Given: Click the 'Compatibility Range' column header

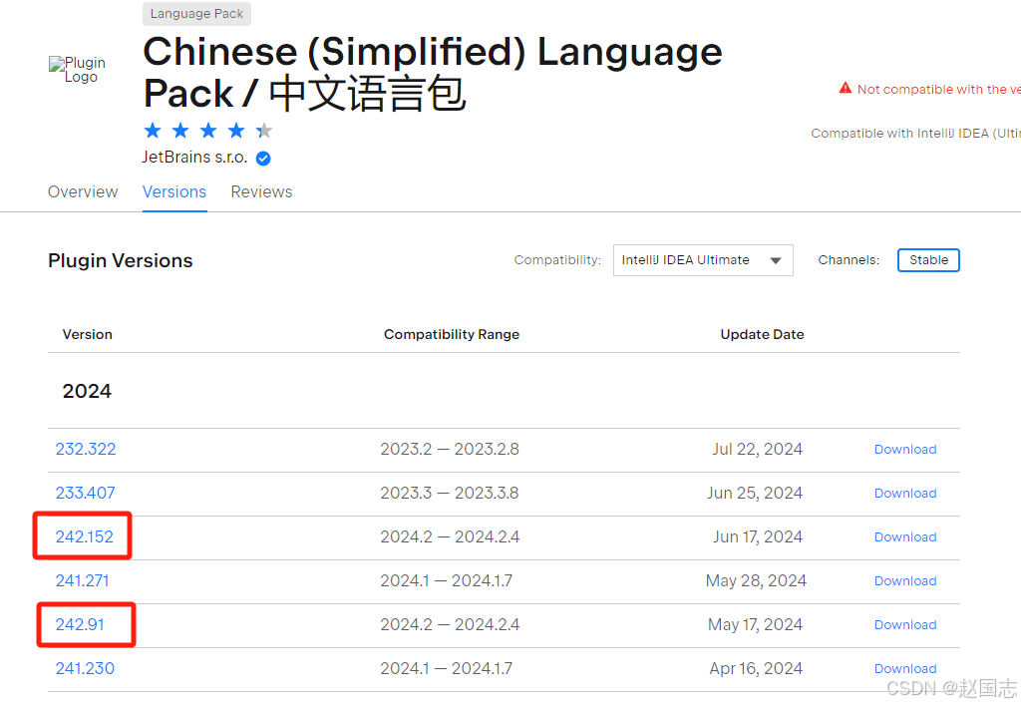Looking at the screenshot, I should pyautogui.click(x=452, y=335).
